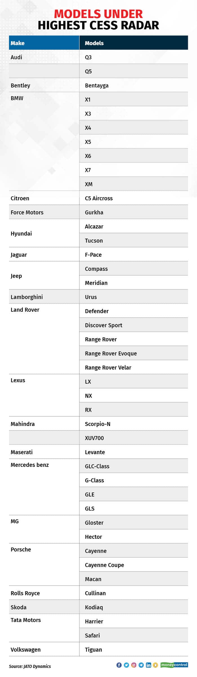Click the 'Lamborghini' make cell

click(x=27, y=297)
